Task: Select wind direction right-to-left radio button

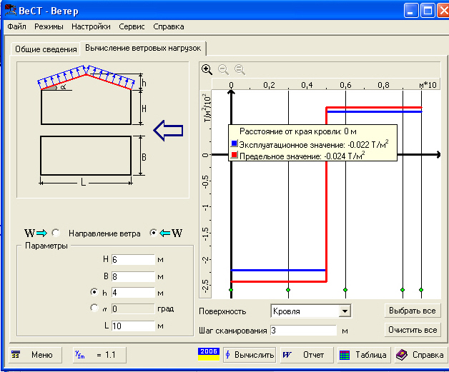Action: click(154, 233)
